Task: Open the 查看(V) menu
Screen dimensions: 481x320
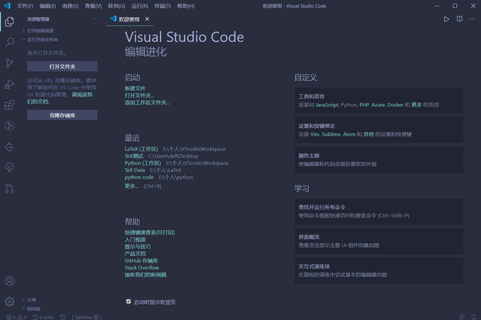Action: pos(93,6)
